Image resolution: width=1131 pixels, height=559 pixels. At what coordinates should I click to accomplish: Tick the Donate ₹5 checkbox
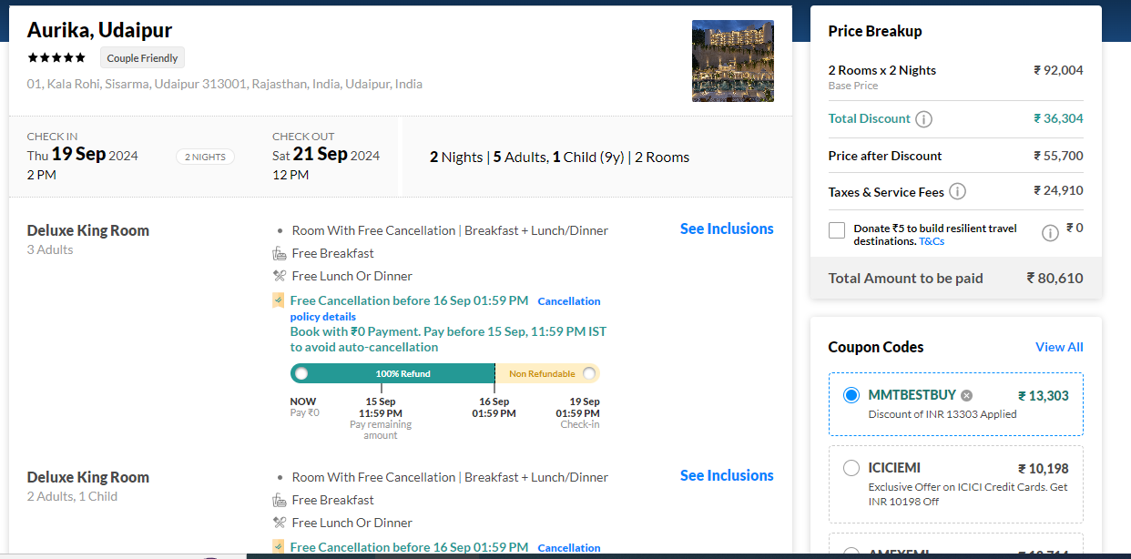(837, 230)
